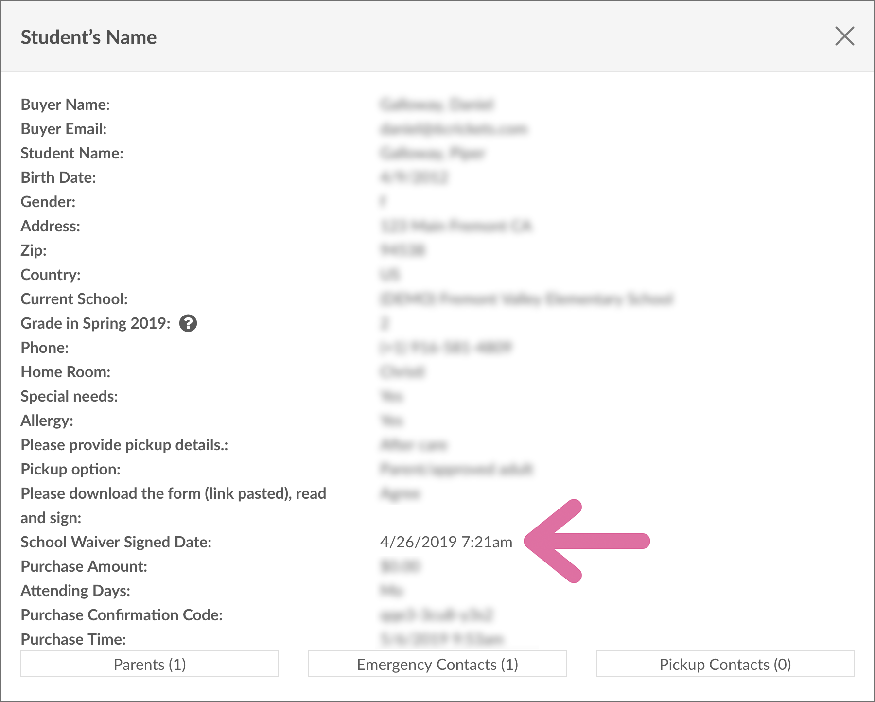Image resolution: width=875 pixels, height=702 pixels.
Task: Click the Pickup option label
Action: pos(70,469)
